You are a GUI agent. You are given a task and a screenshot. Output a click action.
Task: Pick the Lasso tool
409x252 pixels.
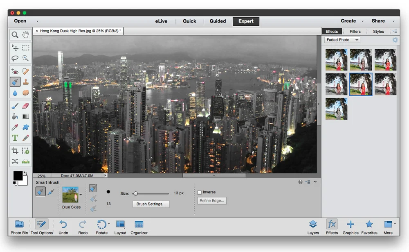(x=15, y=58)
